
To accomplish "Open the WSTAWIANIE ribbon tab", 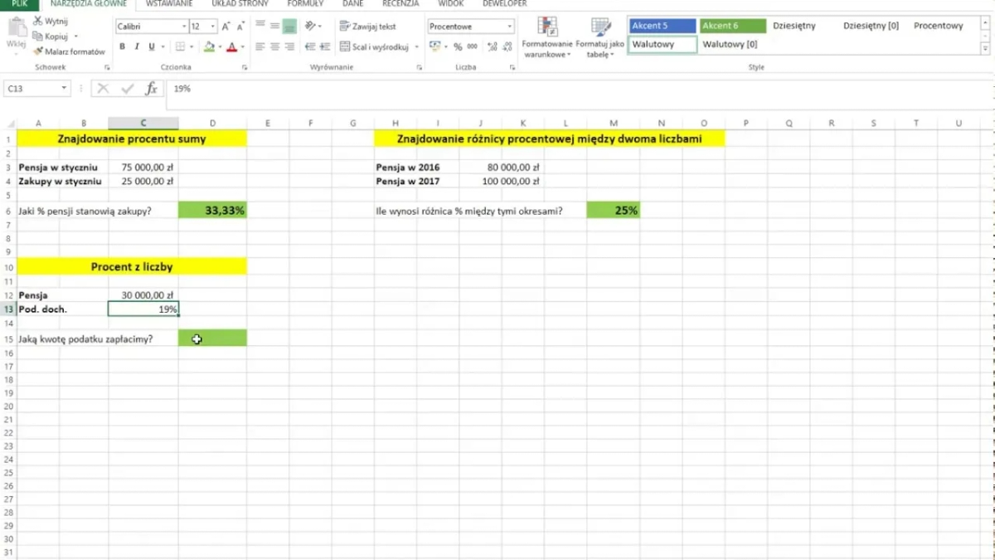I will 169,4.
